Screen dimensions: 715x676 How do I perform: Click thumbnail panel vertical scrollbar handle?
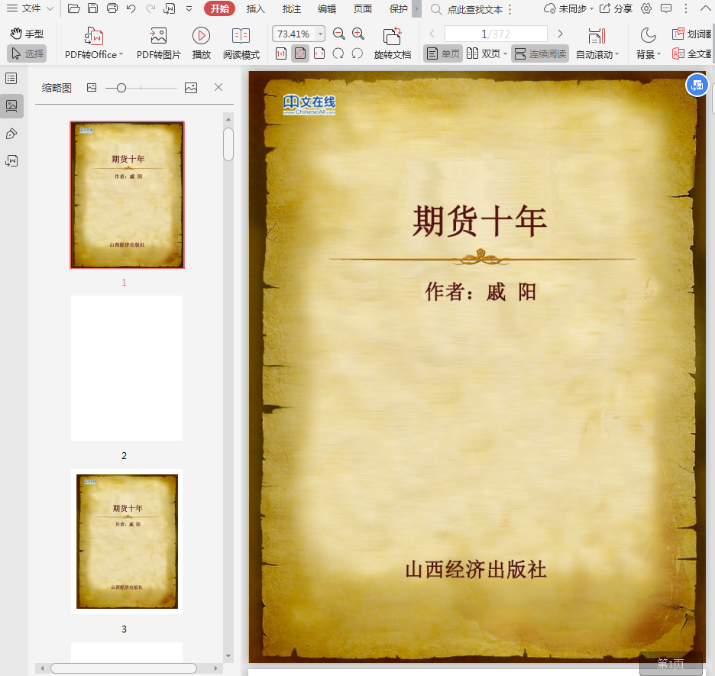click(x=228, y=144)
